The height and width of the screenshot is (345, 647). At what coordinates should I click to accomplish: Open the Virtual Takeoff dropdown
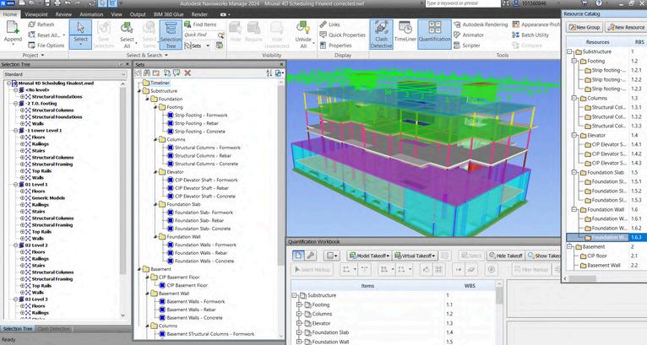pyautogui.click(x=415, y=256)
